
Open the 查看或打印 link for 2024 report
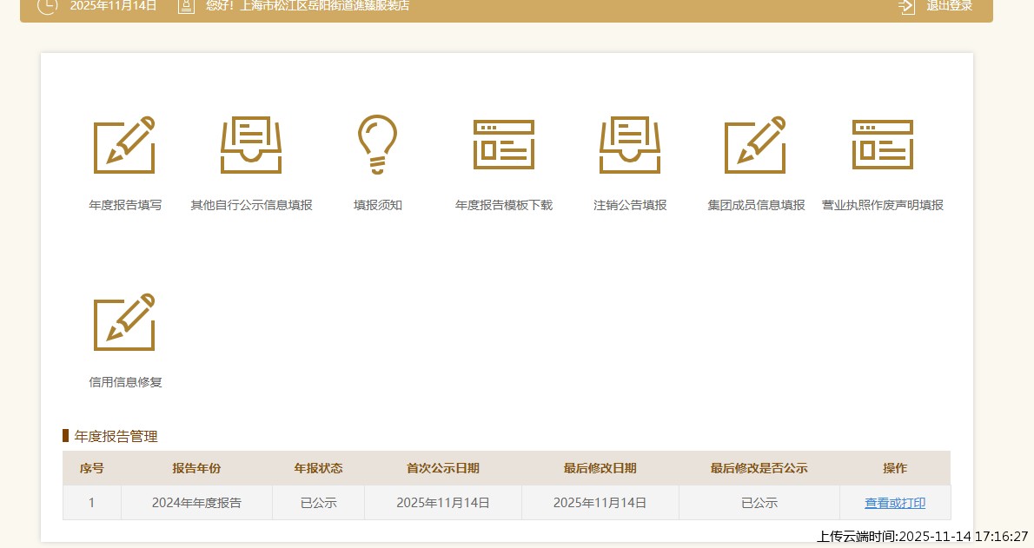(895, 503)
